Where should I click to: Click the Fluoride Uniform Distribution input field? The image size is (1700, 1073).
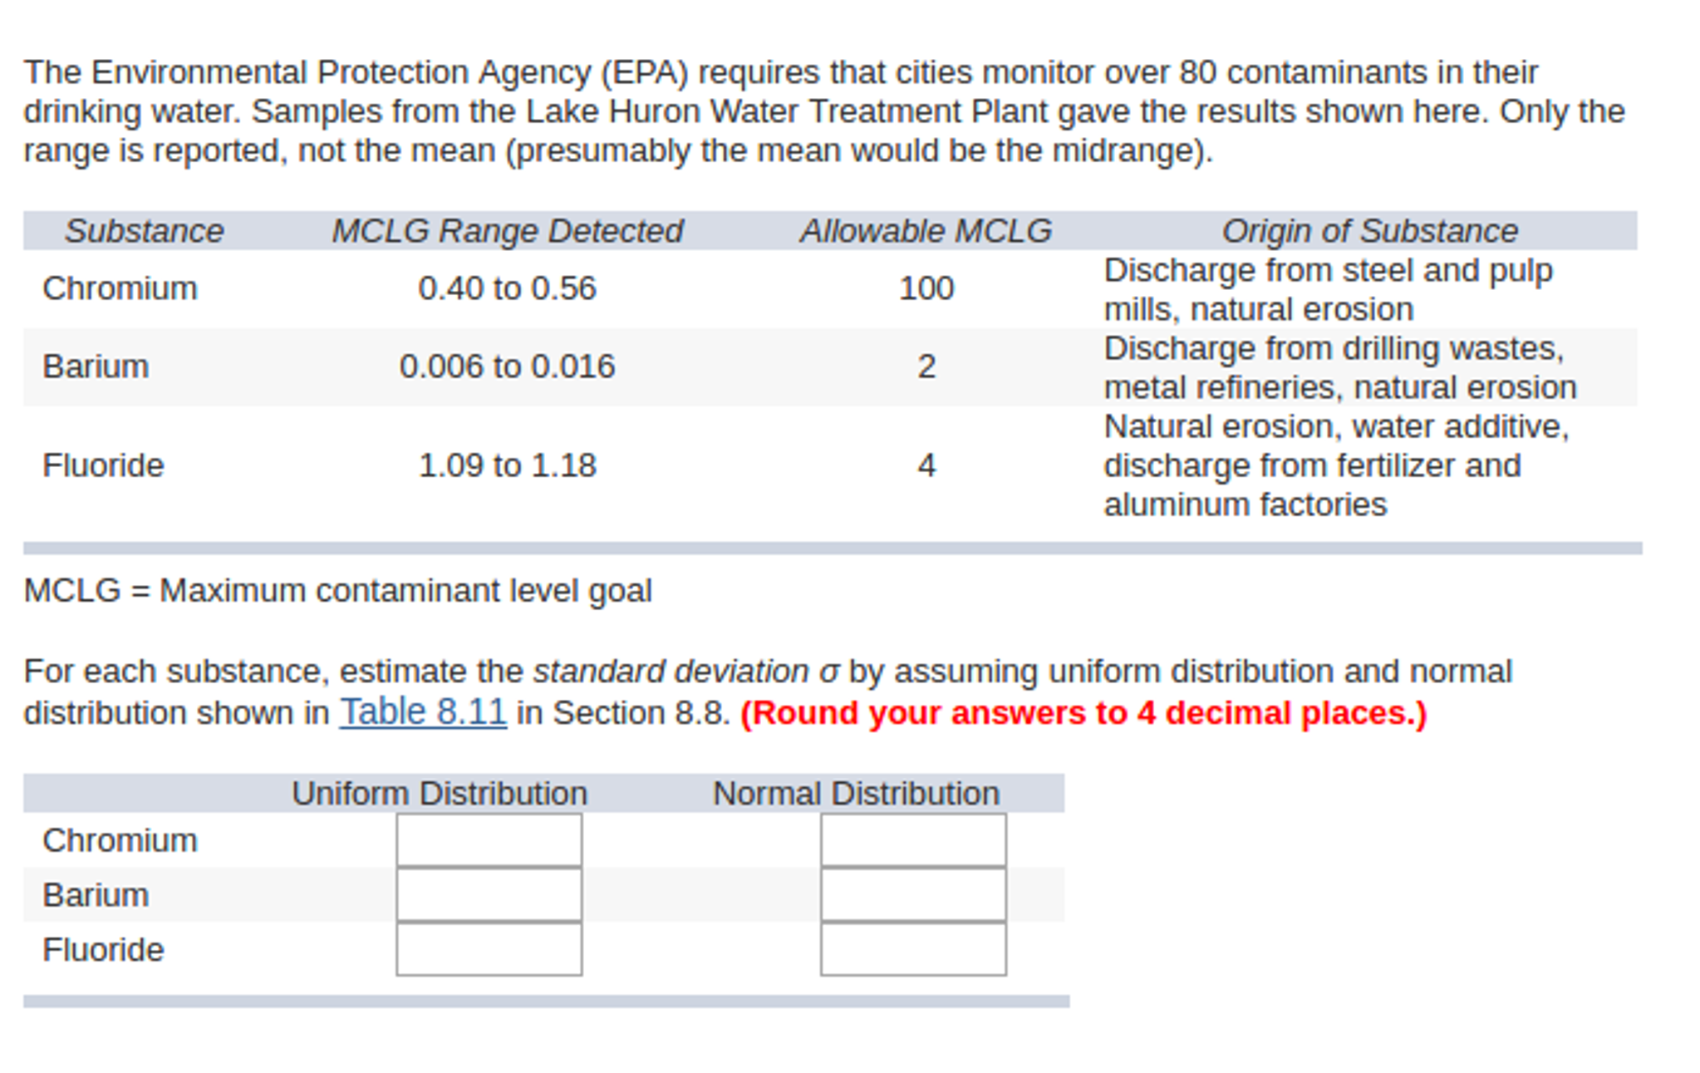click(489, 949)
